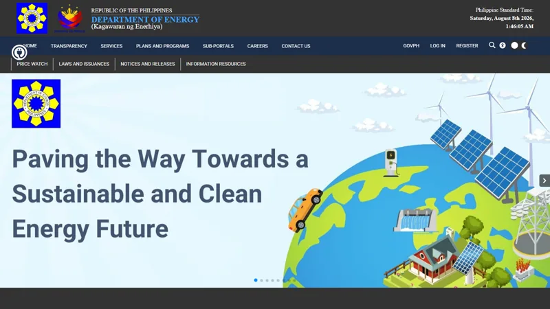This screenshot has width=550, height=309.
Task: Open the CAREERS menu item
Action: 257,46
